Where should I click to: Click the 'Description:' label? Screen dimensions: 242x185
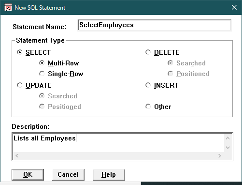pyautogui.click(x=30, y=126)
